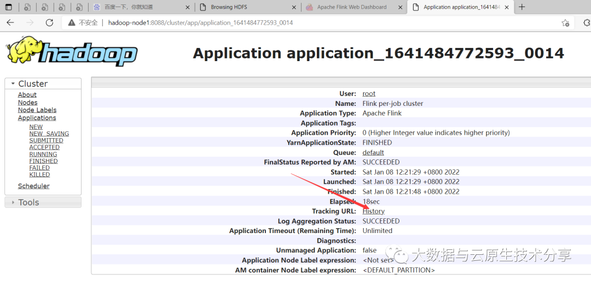Reload the page with refresh icon
Image resolution: width=591 pixels, height=281 pixels.
49,22
